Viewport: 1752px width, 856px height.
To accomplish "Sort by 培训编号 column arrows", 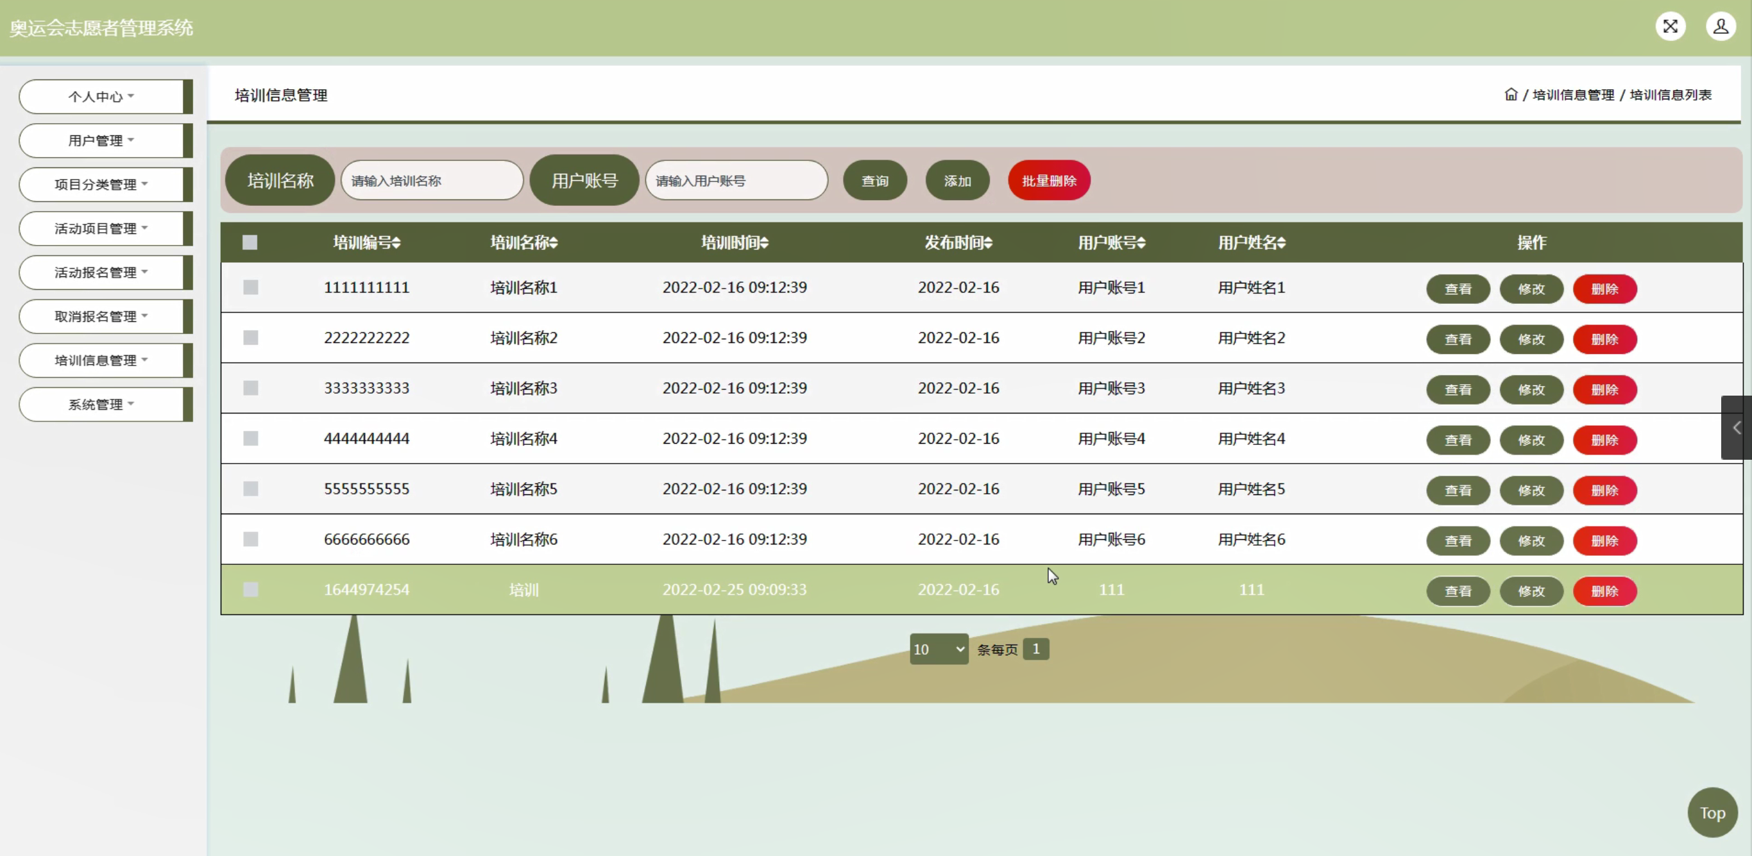I will click(396, 243).
